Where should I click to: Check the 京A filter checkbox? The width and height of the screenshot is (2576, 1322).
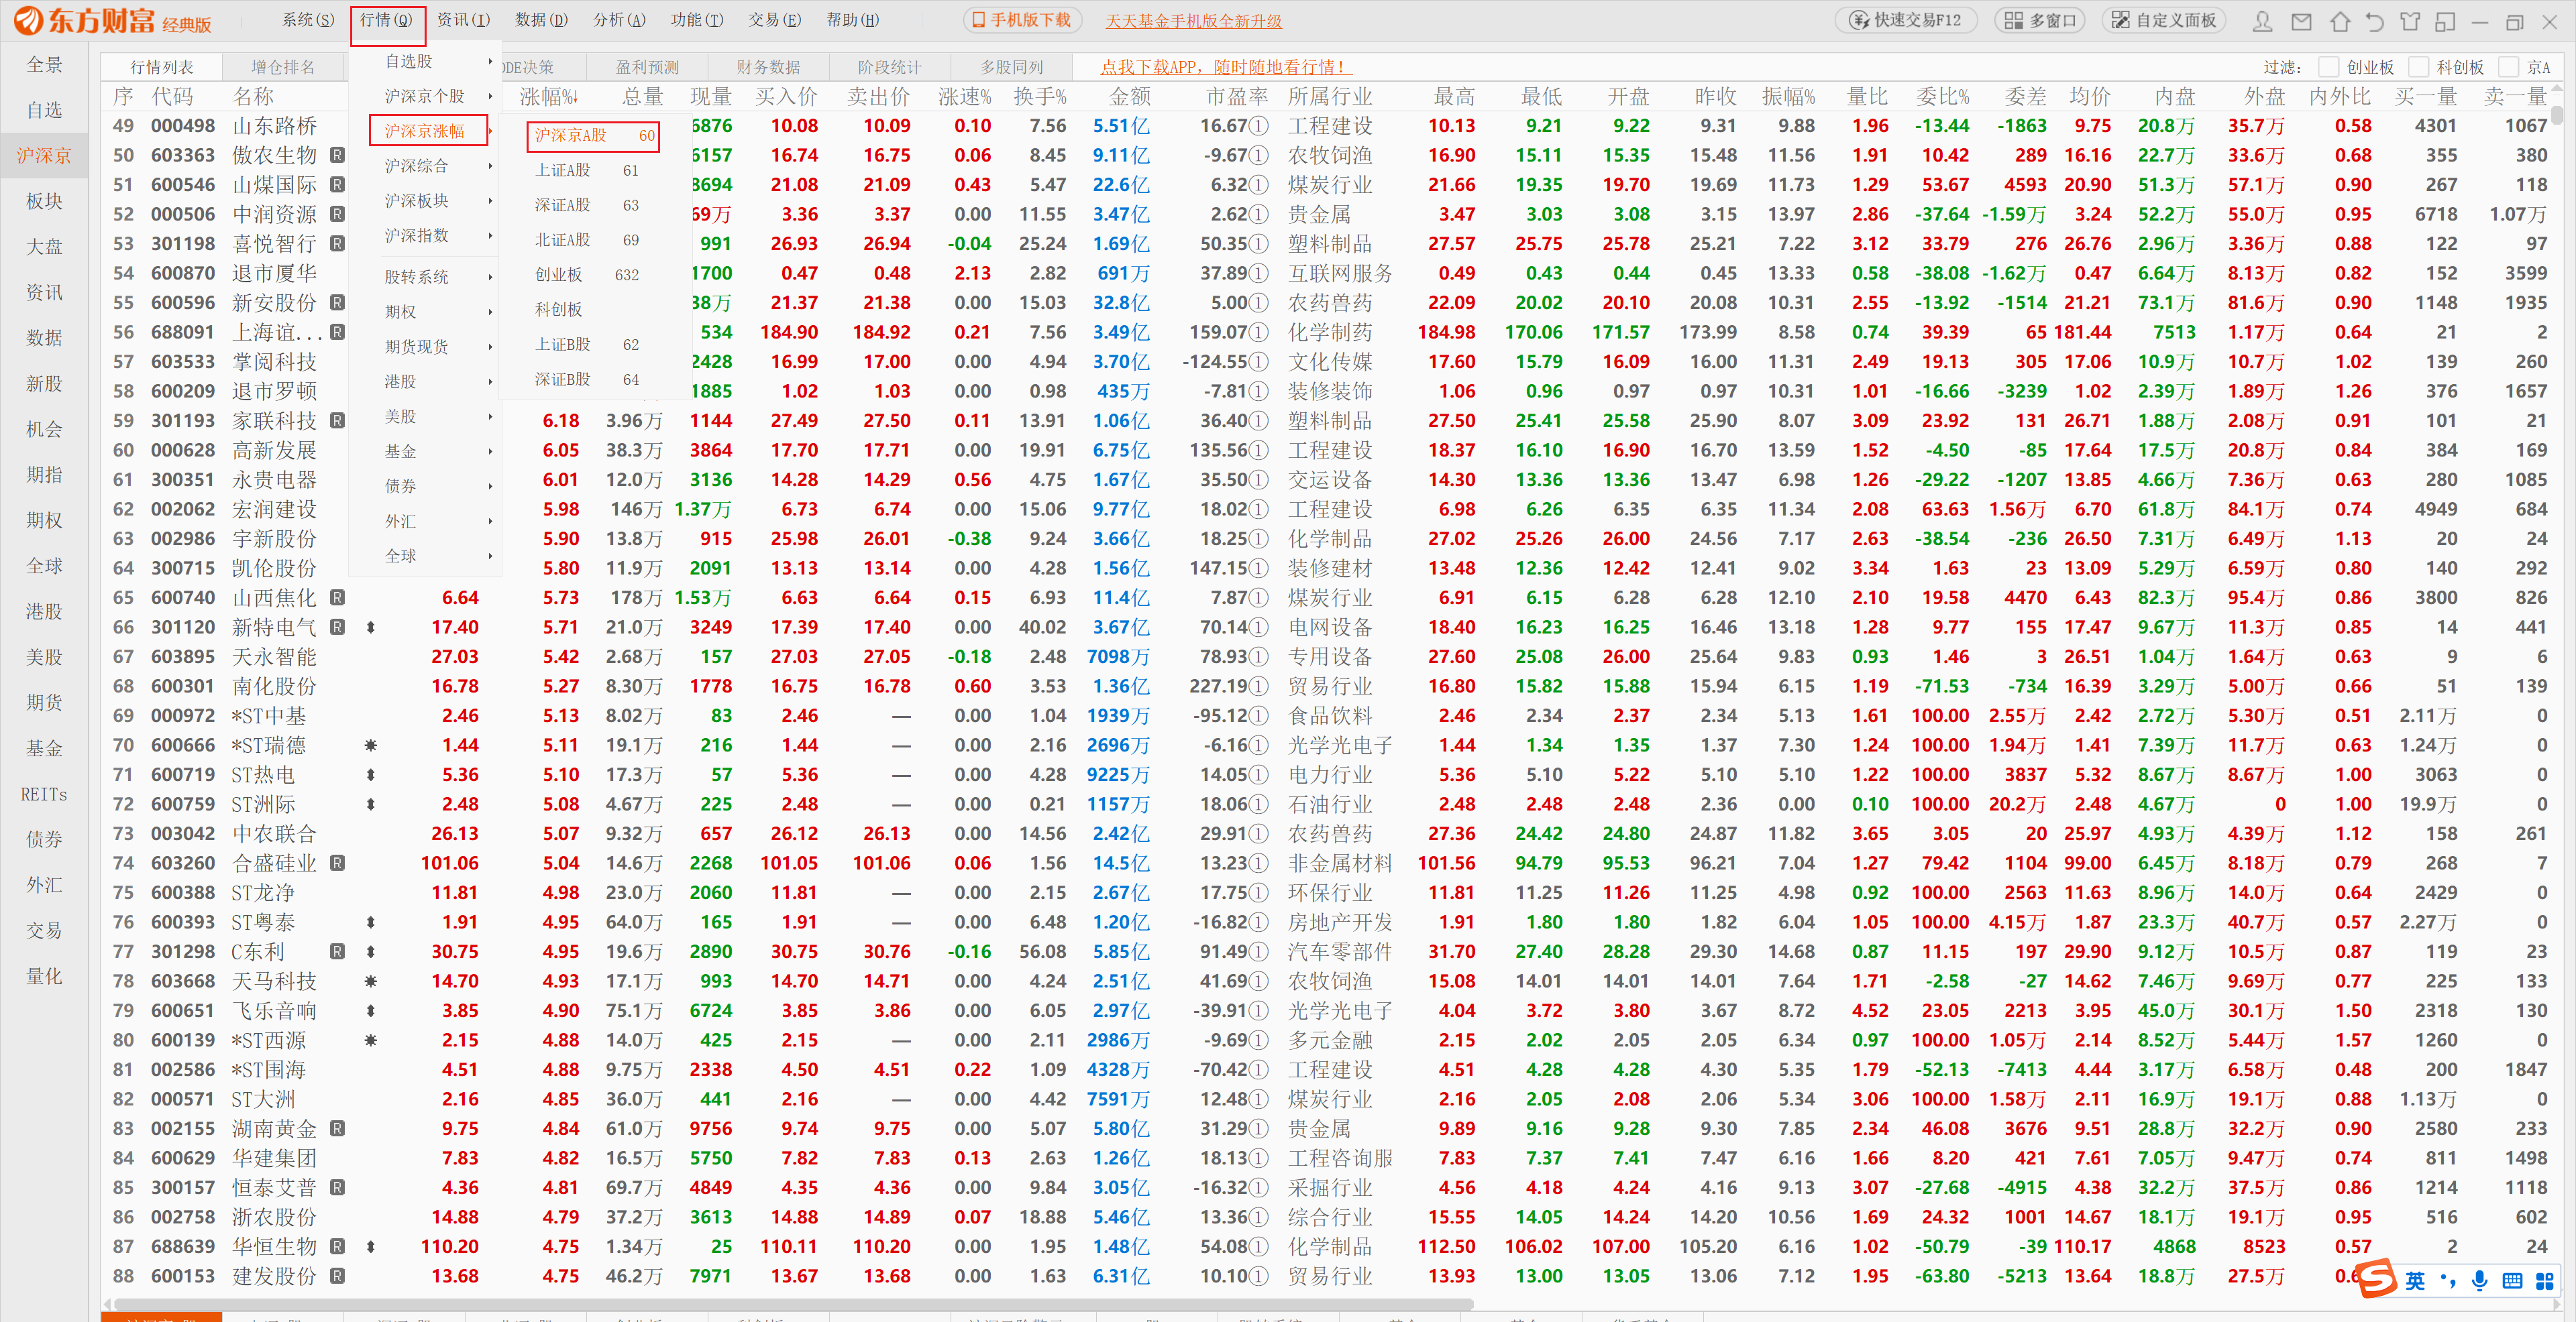coord(2509,67)
